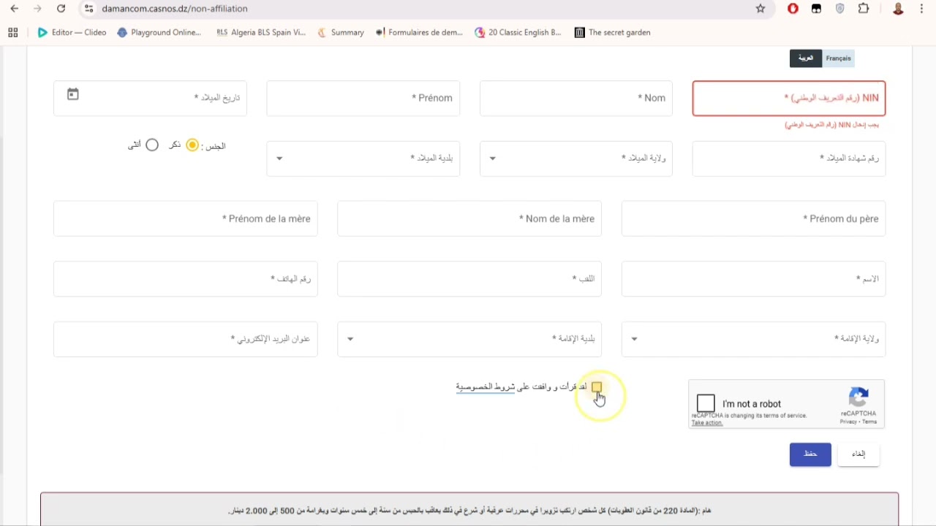Click the Nom input field
936x526 pixels.
[576, 99]
